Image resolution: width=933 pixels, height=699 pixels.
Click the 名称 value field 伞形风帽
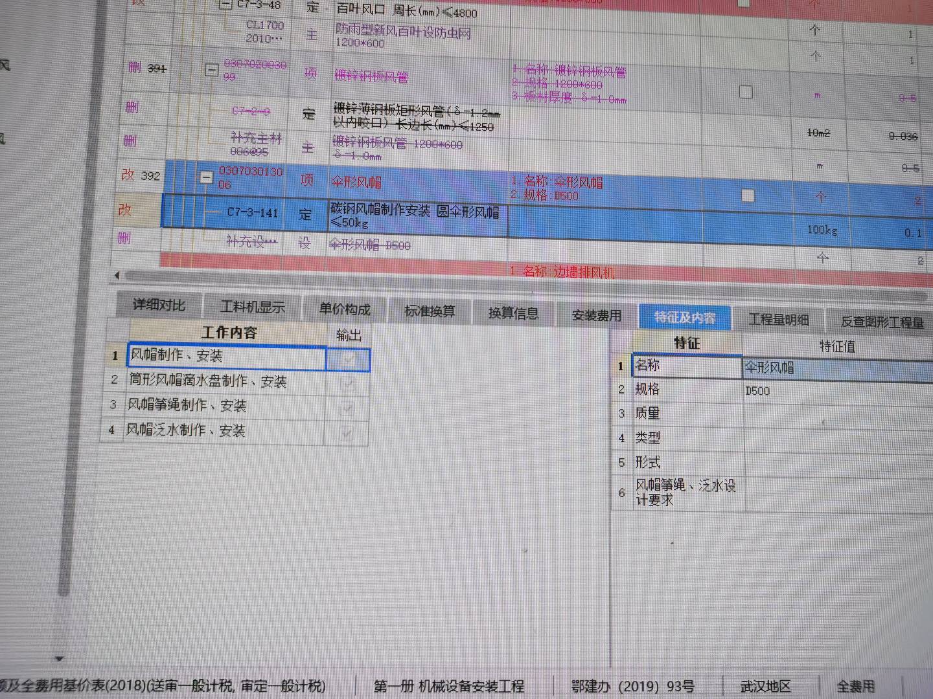[837, 368]
